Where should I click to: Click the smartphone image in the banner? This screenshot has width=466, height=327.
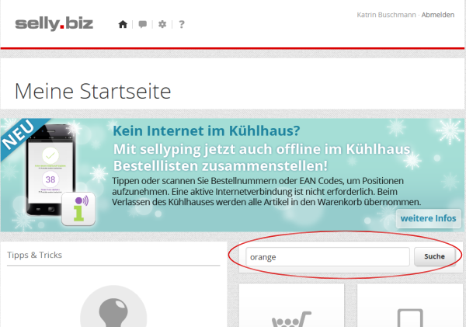tap(50, 169)
